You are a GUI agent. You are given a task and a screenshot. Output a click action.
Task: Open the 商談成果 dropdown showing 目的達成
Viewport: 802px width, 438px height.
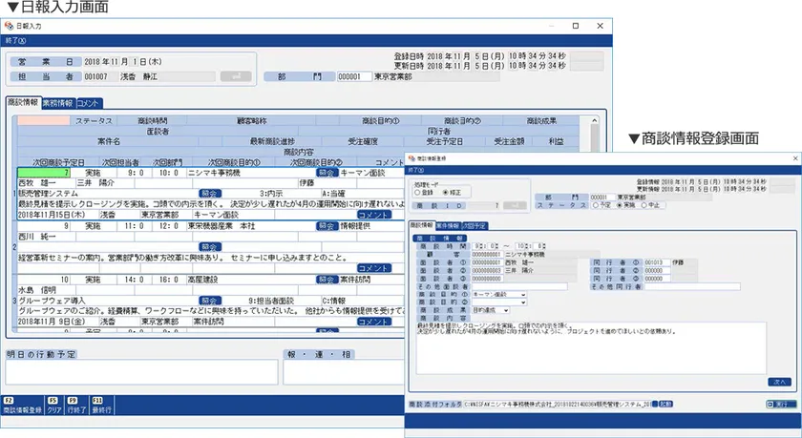(491, 310)
